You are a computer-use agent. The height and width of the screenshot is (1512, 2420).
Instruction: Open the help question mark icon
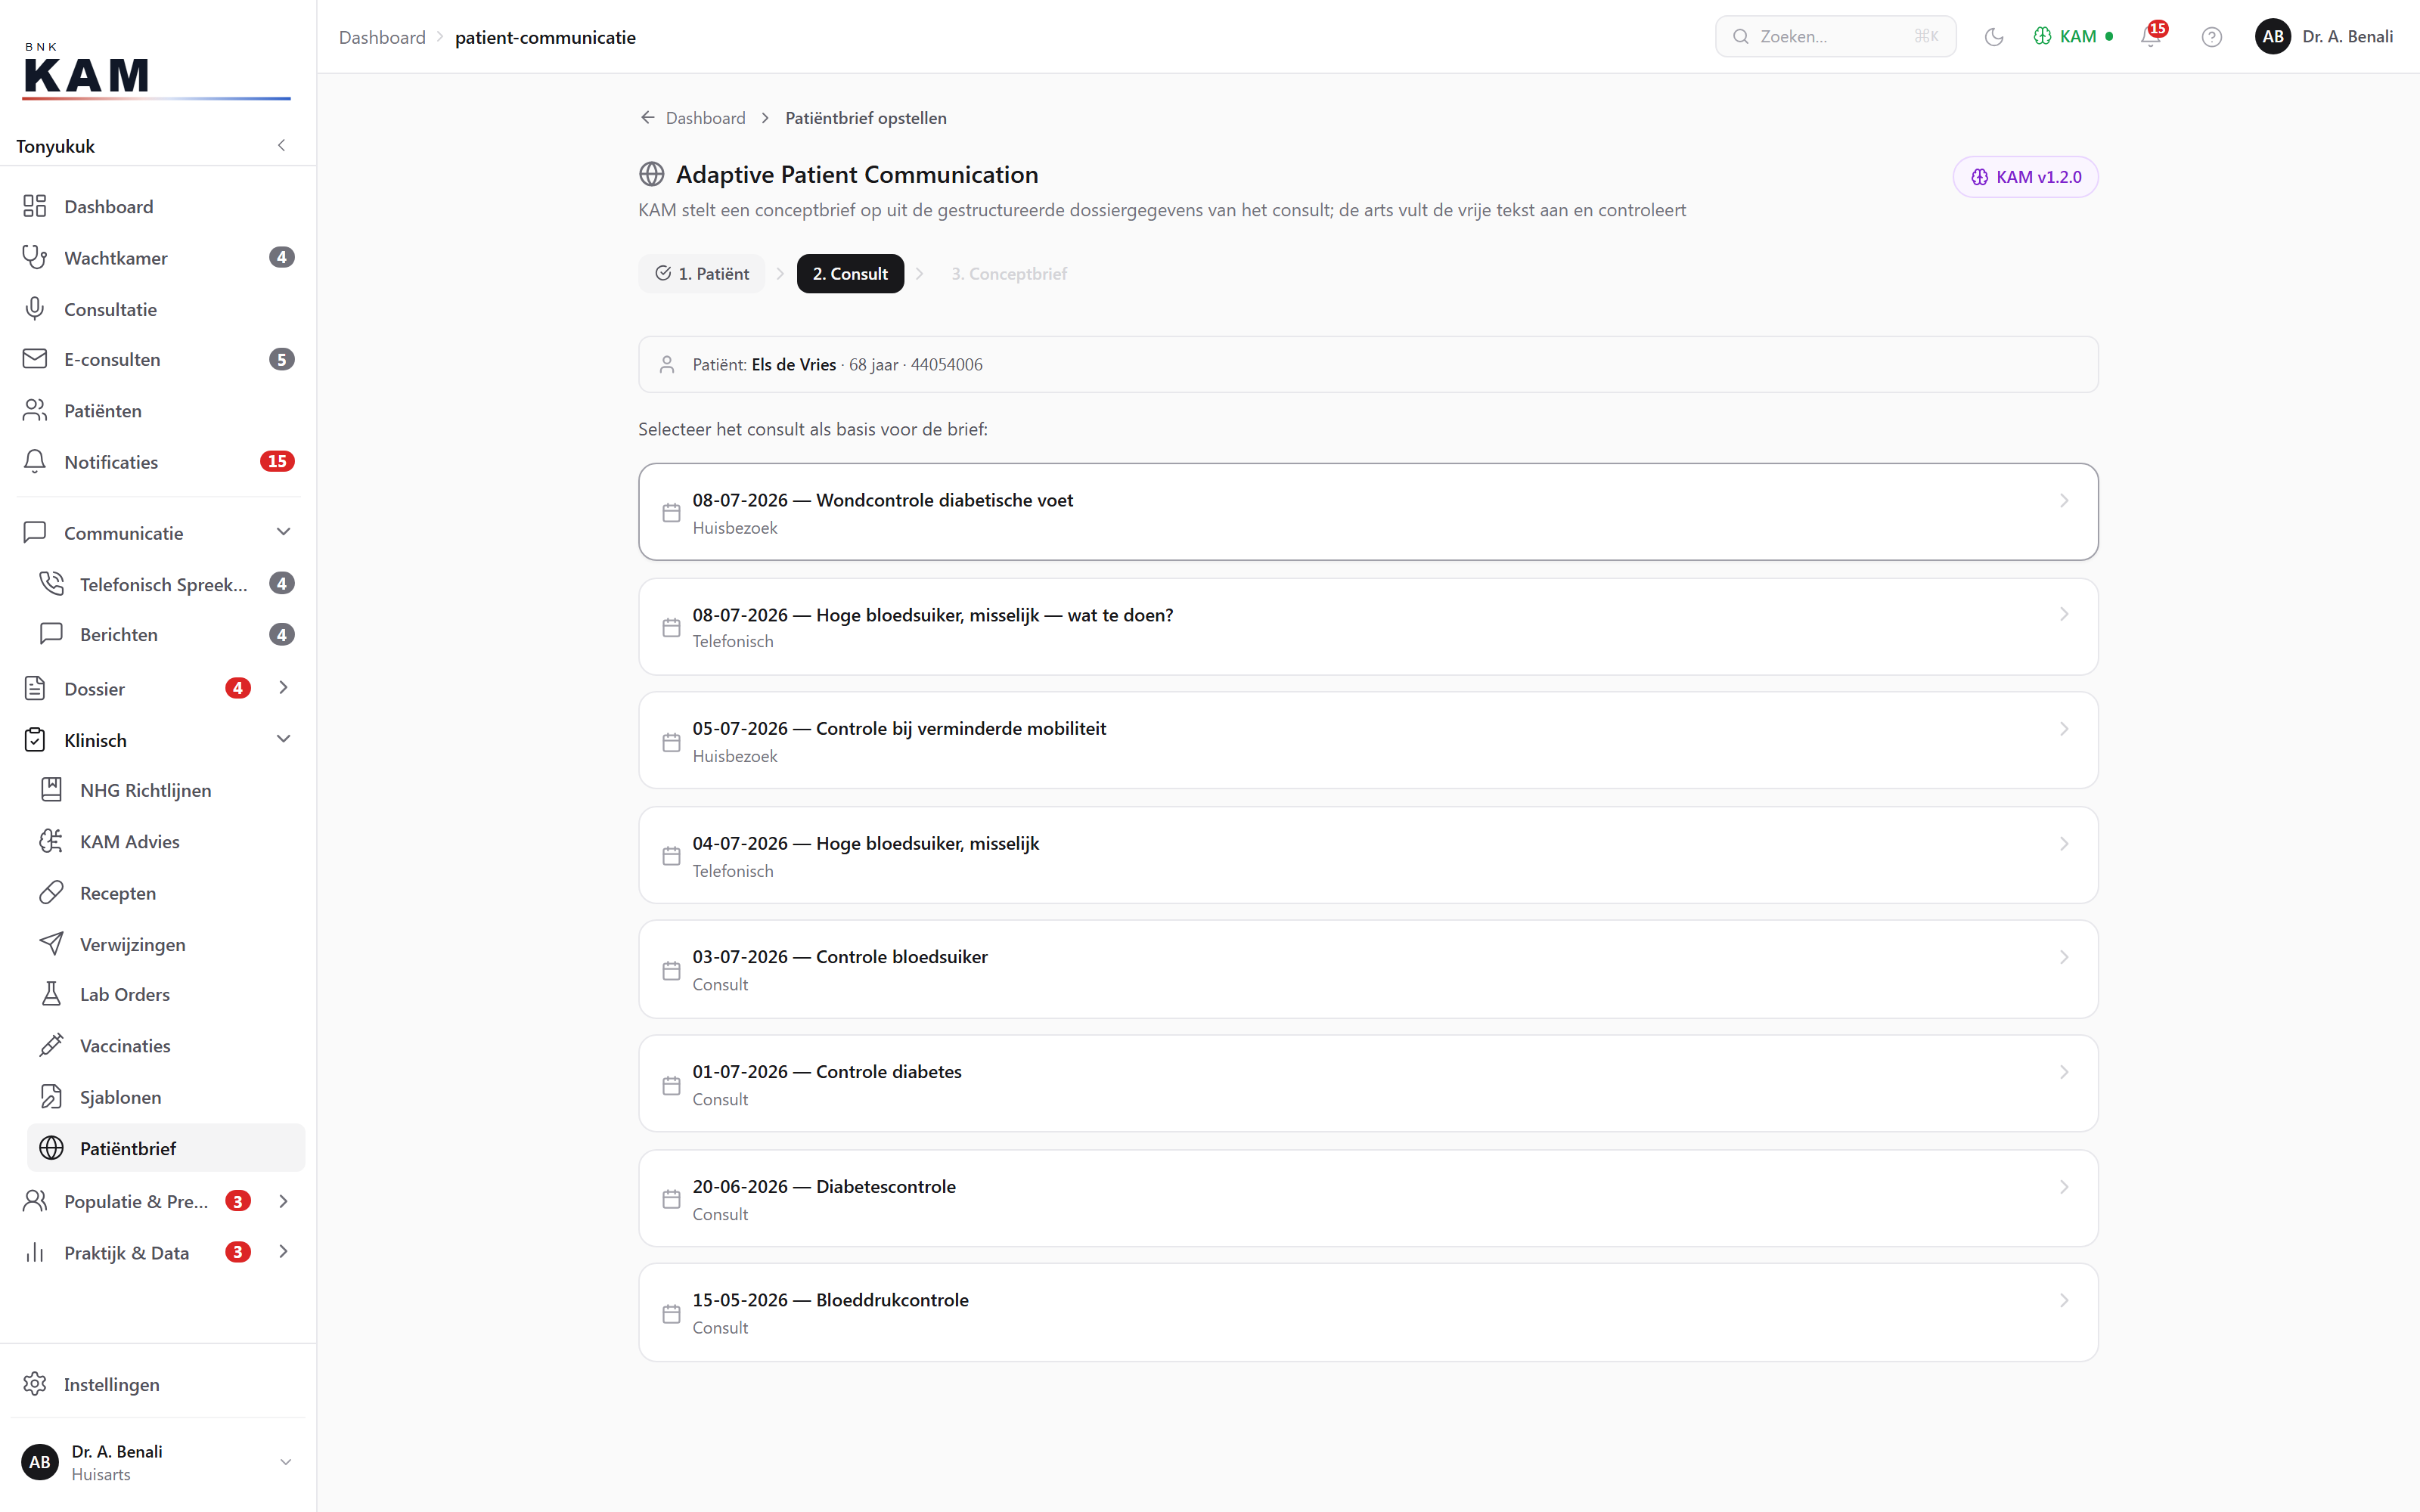[2212, 37]
